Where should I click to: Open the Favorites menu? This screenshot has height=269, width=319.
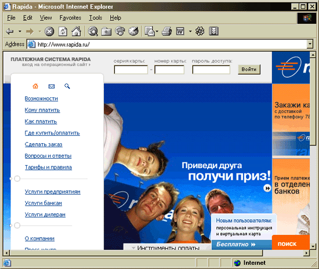(x=70, y=18)
